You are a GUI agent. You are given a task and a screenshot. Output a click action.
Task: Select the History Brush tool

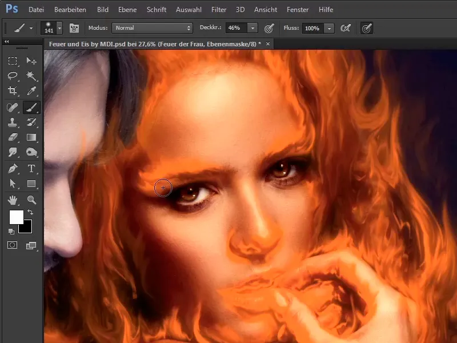click(x=31, y=122)
